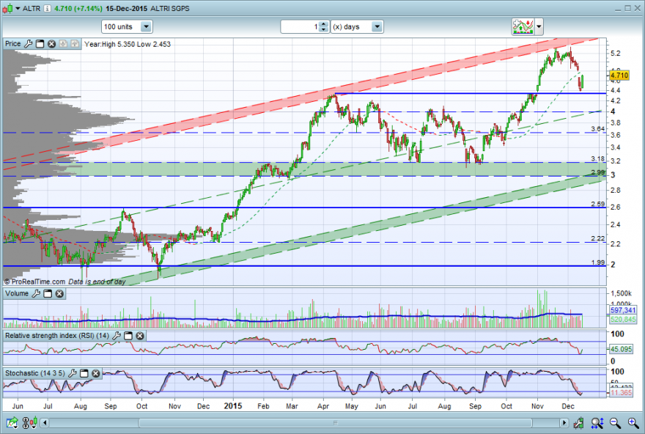645x434 pixels.
Task: Click the 2015 label on the time axis
Action: point(233,406)
